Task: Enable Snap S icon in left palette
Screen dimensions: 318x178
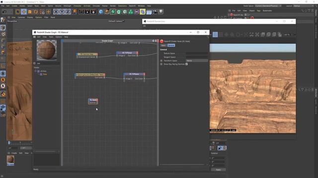Action: tap(3, 74)
